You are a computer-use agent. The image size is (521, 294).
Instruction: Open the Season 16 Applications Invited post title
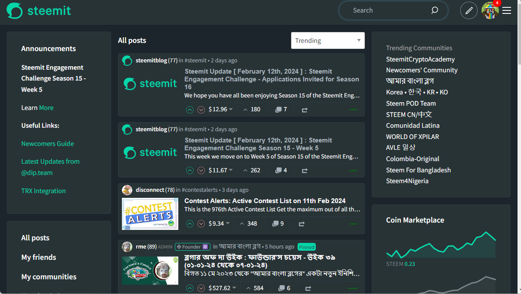pos(272,79)
